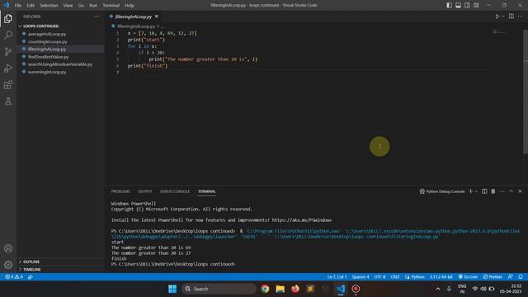Expand the OUTLINE section
Screen dimensions: 528x297
click(x=31, y=262)
